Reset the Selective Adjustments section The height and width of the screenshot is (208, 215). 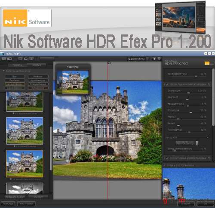tap(209, 158)
